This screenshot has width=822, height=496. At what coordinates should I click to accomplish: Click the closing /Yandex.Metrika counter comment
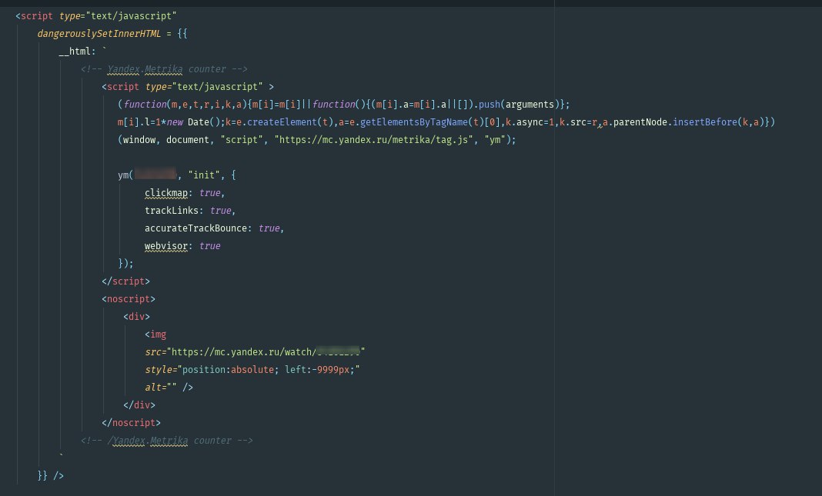[x=167, y=441]
